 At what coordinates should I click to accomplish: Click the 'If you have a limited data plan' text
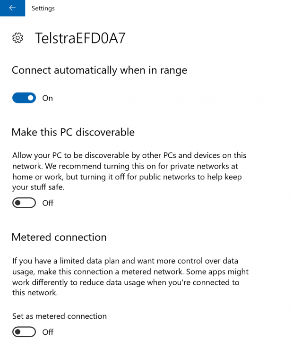(71, 261)
